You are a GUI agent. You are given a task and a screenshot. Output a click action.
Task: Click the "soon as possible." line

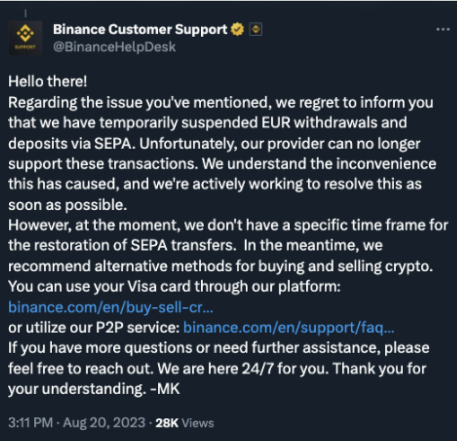[x=68, y=205]
